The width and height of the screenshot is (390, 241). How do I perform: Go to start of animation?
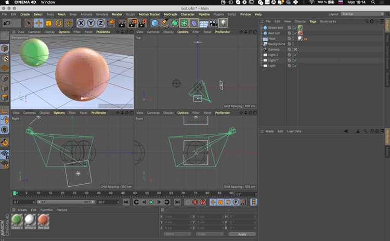tap(126, 202)
